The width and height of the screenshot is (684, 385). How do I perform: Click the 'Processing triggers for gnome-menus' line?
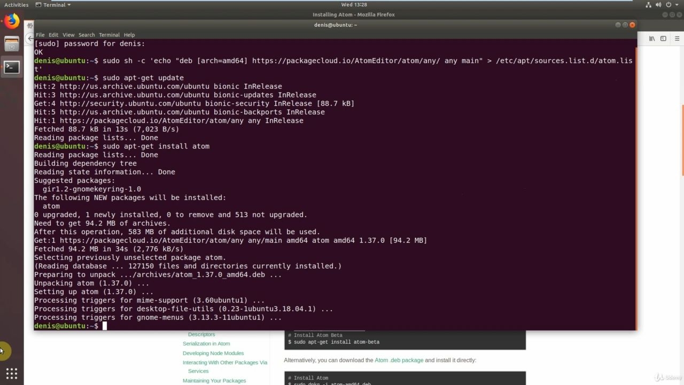point(158,318)
